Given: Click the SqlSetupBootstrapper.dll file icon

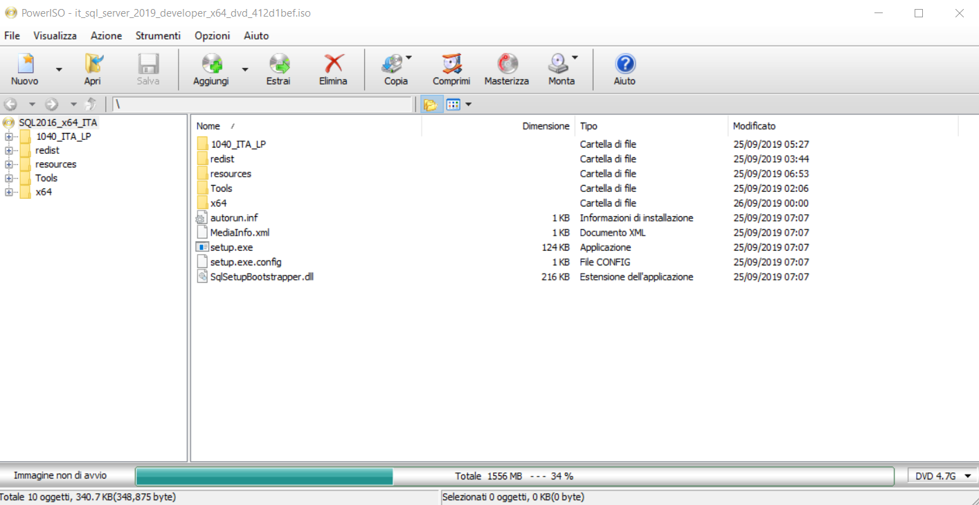Looking at the screenshot, I should tap(202, 276).
